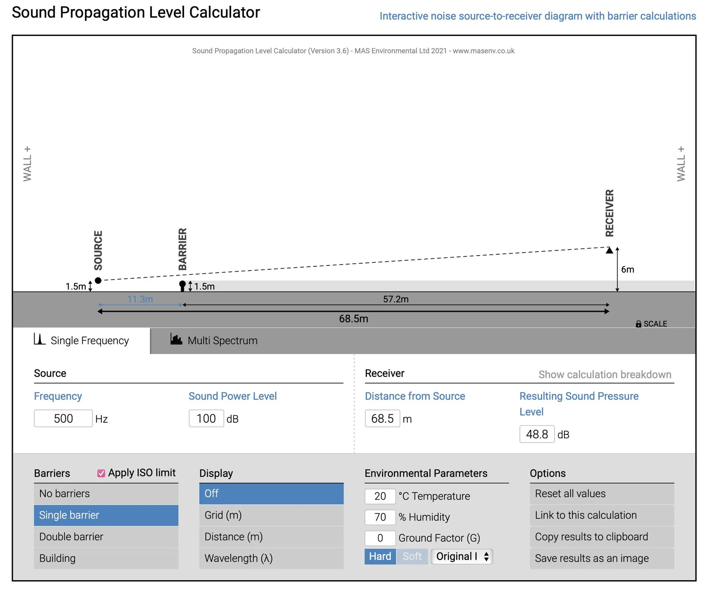Click Show calculation breakdown link

(x=605, y=375)
